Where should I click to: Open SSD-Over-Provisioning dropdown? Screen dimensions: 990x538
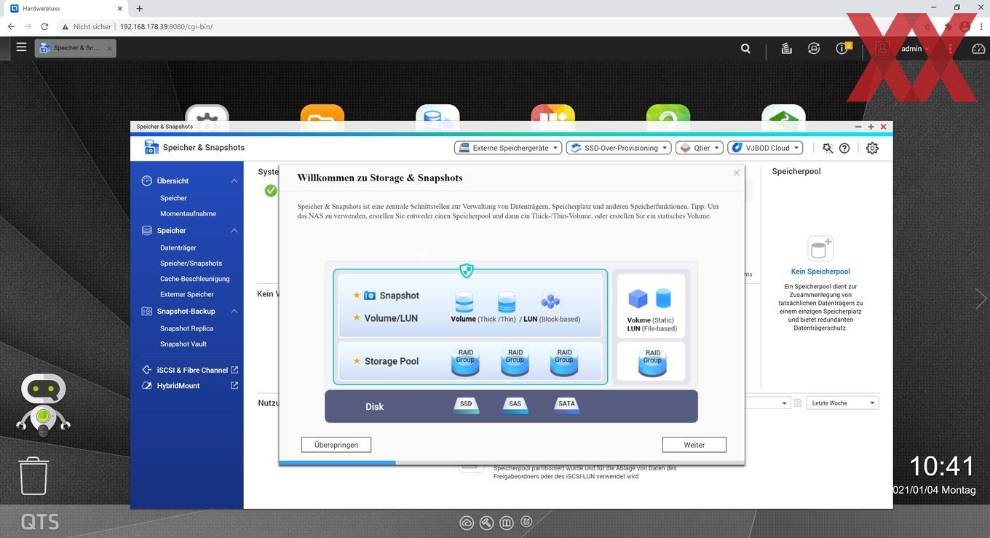pos(619,148)
